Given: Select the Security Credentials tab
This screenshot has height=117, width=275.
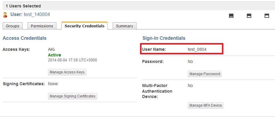Looking at the screenshot, I should (85, 26).
